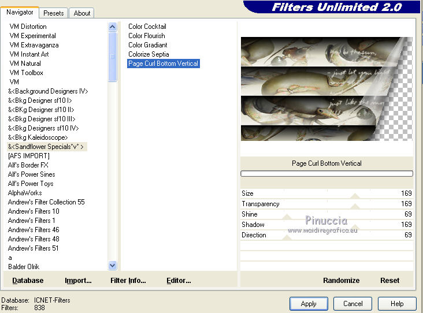Click the progress bar under filter name
This screenshot has width=423, height=313.
326,174
